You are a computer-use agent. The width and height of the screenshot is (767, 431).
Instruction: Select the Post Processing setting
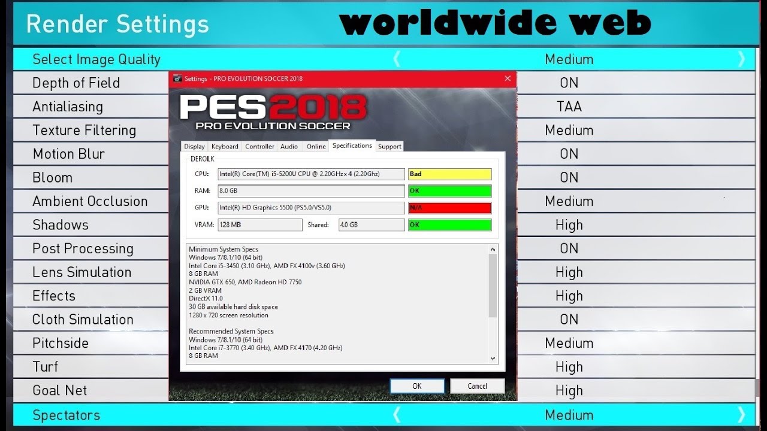83,248
